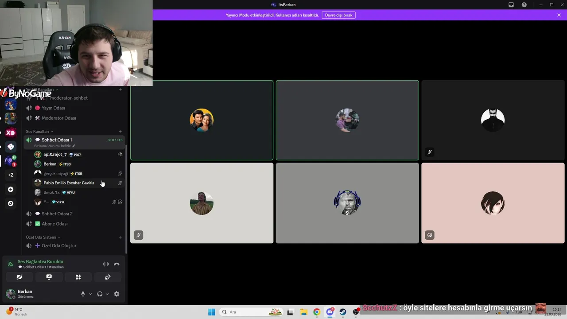Focus the tile with bearded suit avatar
This screenshot has height=319, width=567.
[x=493, y=120]
